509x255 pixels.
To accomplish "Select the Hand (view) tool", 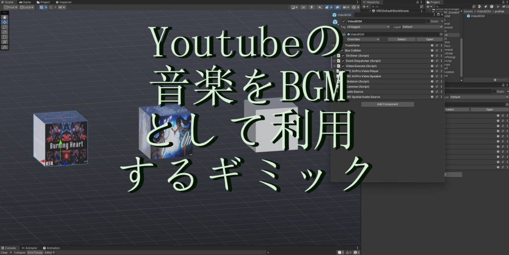I will (4, 17).
